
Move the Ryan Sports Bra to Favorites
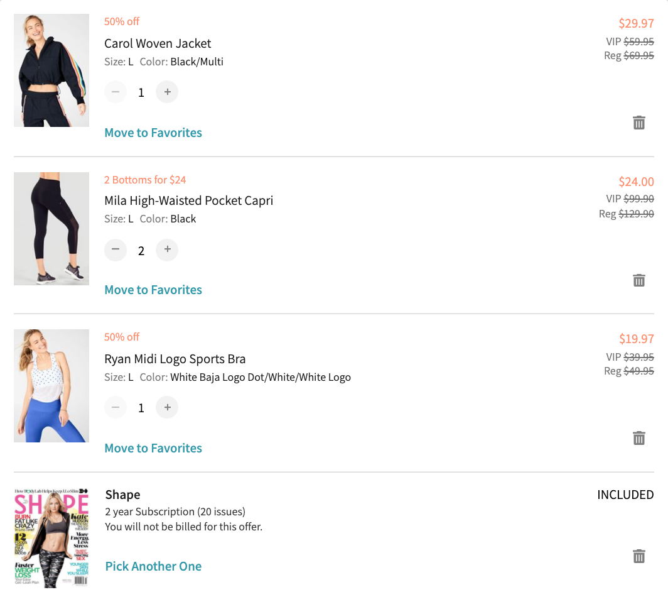coord(153,448)
